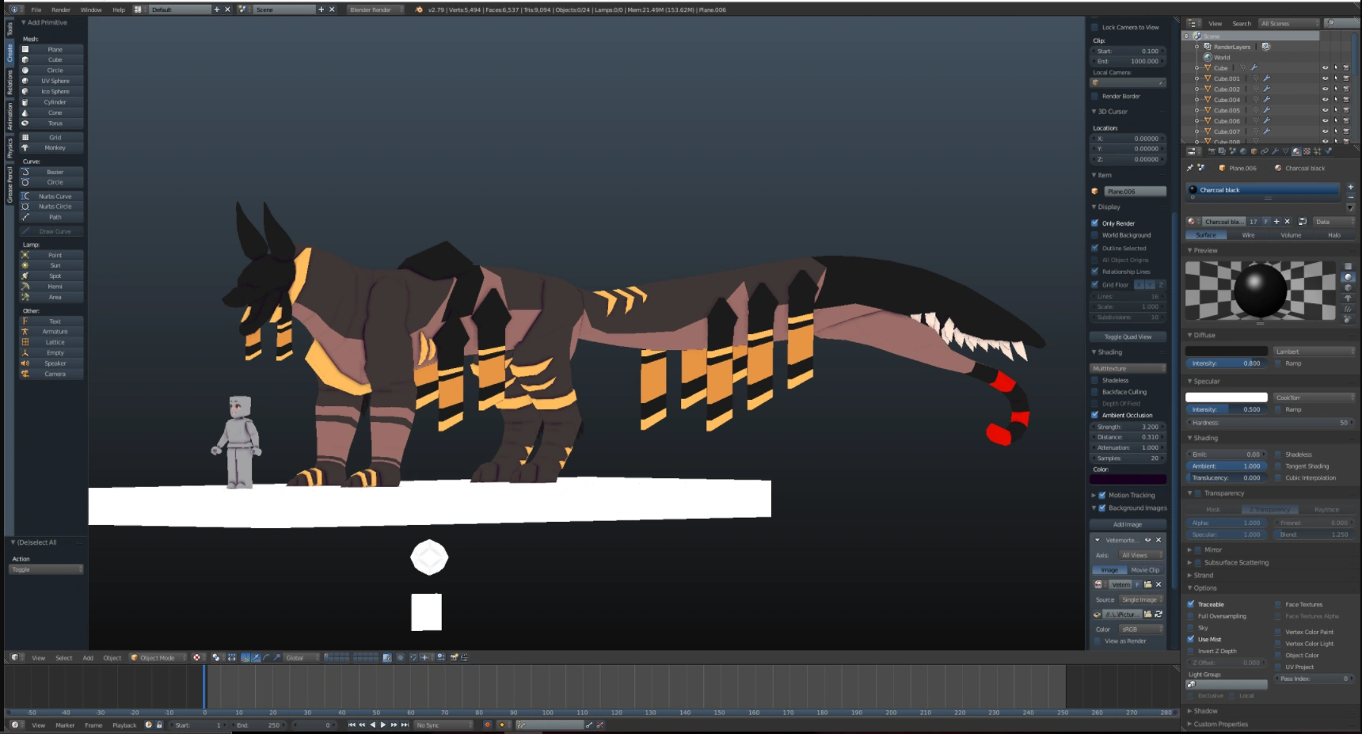
Task: Disable Ambient Occlusion checkbox
Action: coord(1095,415)
